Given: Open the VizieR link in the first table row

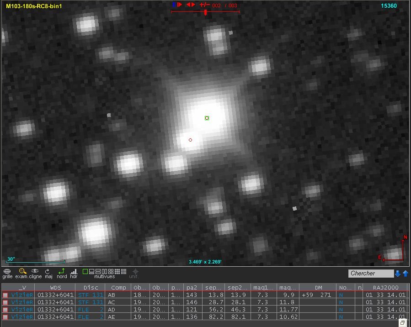Looking at the screenshot, I should 22,295.
